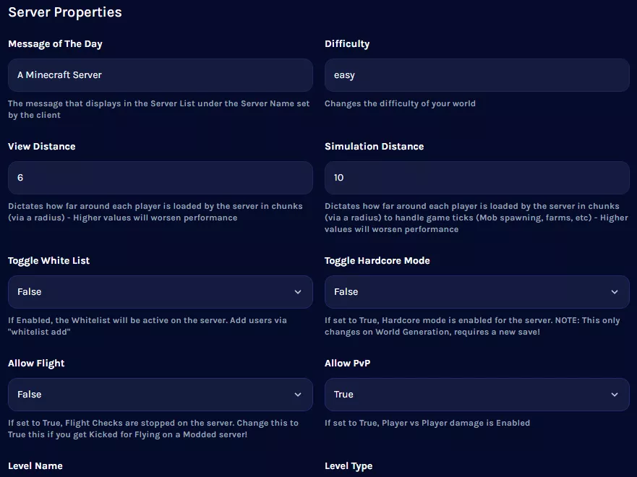Screen dimensions: 637x477
Task: Click the chevron arrow in Allow Flight
Action: point(298,395)
